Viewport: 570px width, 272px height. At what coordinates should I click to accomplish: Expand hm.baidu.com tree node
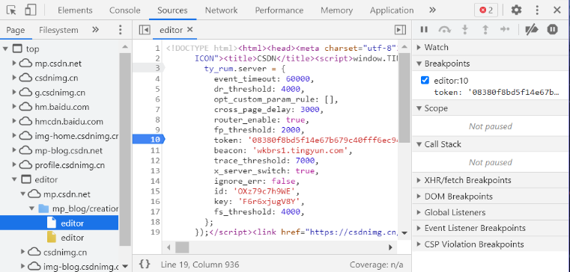(x=14, y=107)
